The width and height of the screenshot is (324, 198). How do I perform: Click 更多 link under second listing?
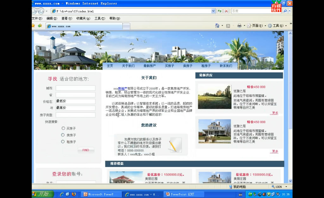tap(275, 151)
